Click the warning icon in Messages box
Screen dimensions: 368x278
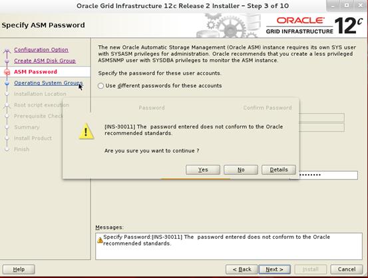pos(100,240)
